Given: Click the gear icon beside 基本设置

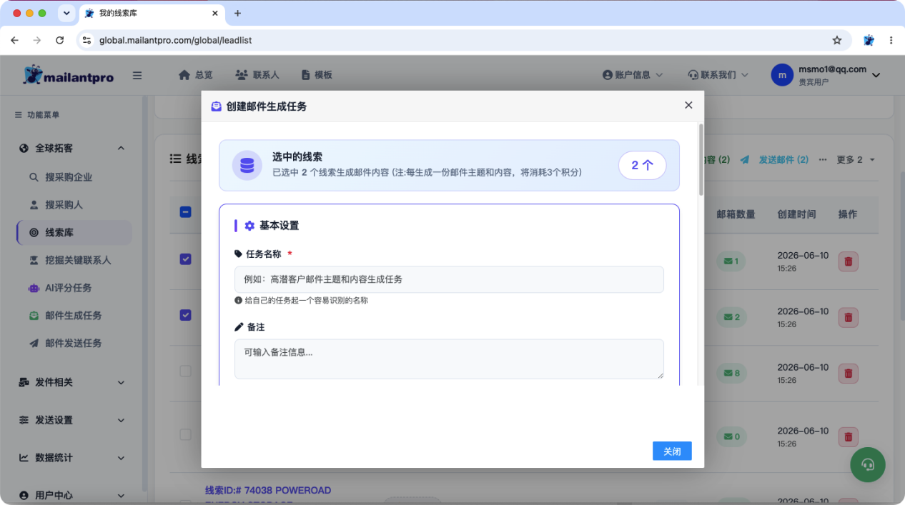Looking at the screenshot, I should 249,226.
